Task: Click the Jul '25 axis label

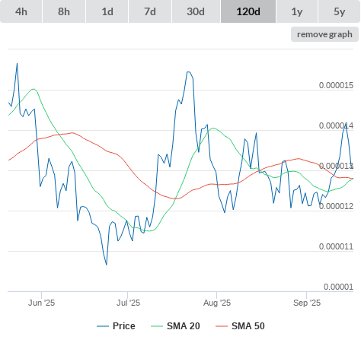Action: tap(128, 303)
